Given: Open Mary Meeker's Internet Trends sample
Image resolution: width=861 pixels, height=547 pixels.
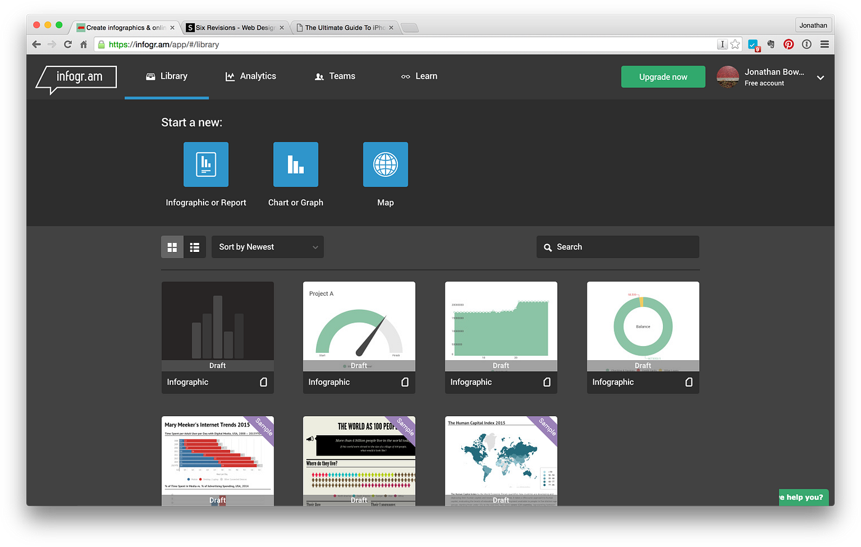Looking at the screenshot, I should pos(218,461).
